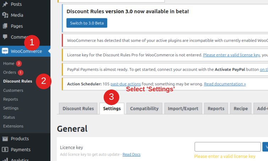The width and height of the screenshot is (268, 161).
Task: Open Reports submenu in sidebar
Action: pyautogui.click(x=10, y=99)
